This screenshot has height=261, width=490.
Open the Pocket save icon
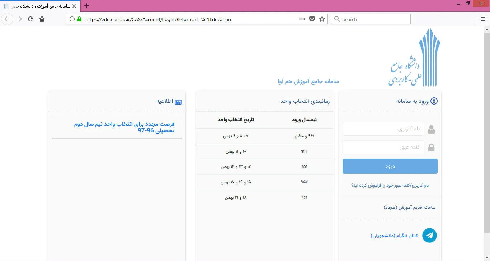click(312, 19)
